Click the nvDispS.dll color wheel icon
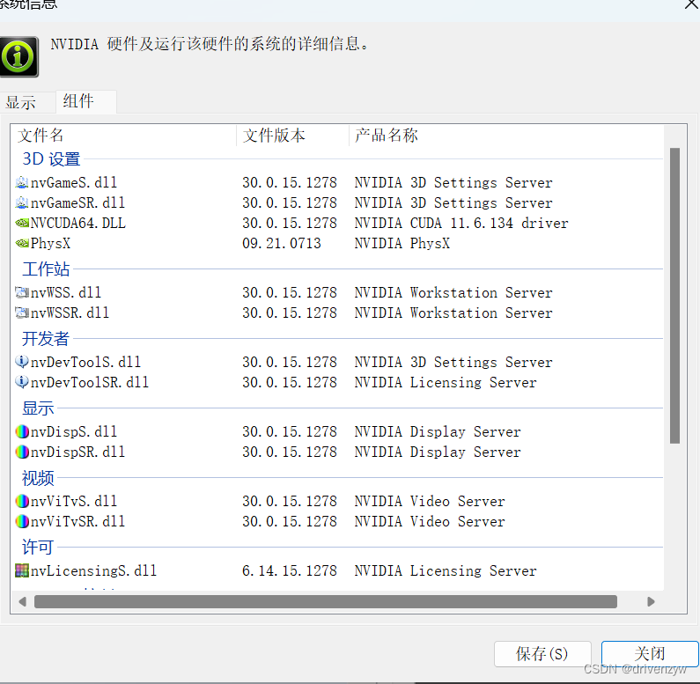The image size is (700, 684). click(x=22, y=431)
